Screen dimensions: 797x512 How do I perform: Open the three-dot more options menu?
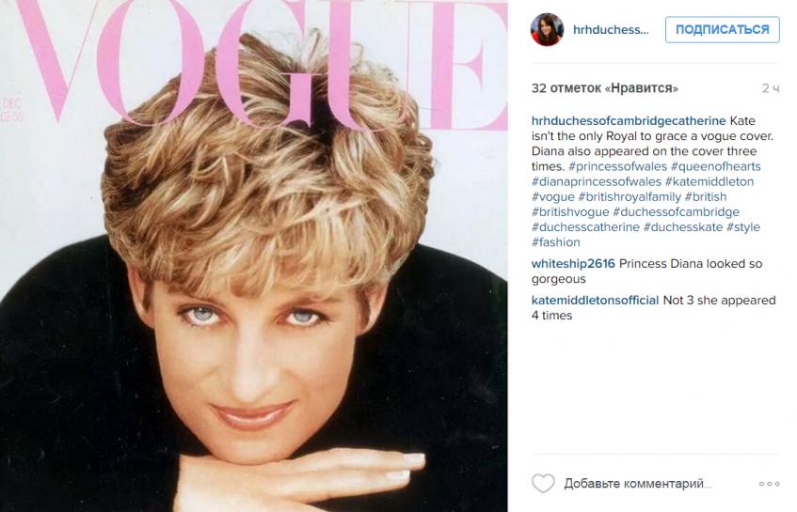[769, 484]
